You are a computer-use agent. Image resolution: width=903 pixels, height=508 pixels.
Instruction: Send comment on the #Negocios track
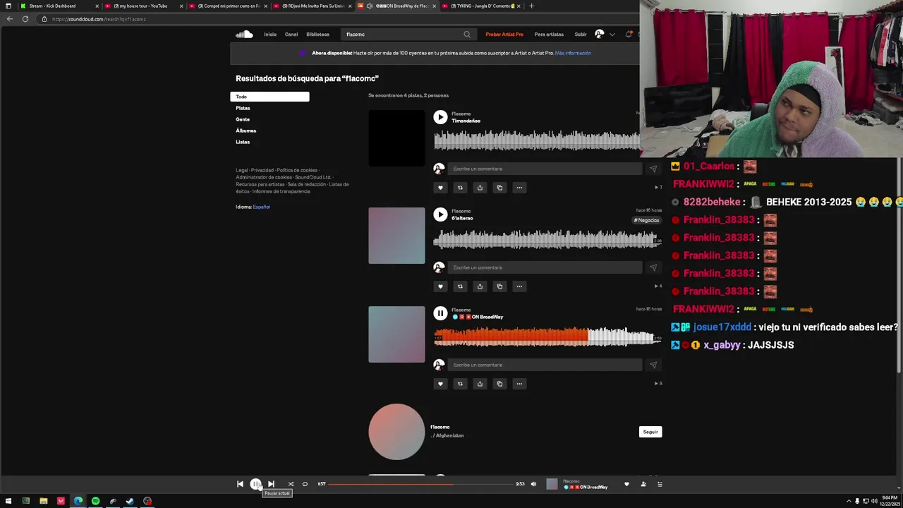[653, 267]
